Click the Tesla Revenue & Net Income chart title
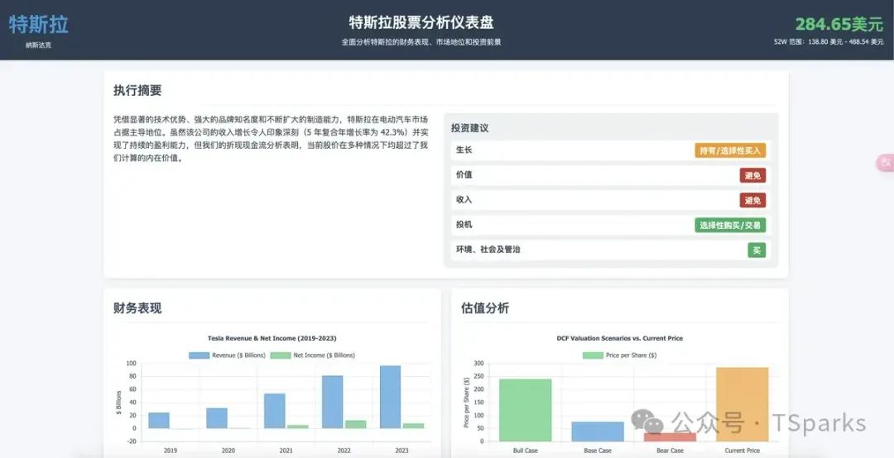894x458 pixels. 272,338
